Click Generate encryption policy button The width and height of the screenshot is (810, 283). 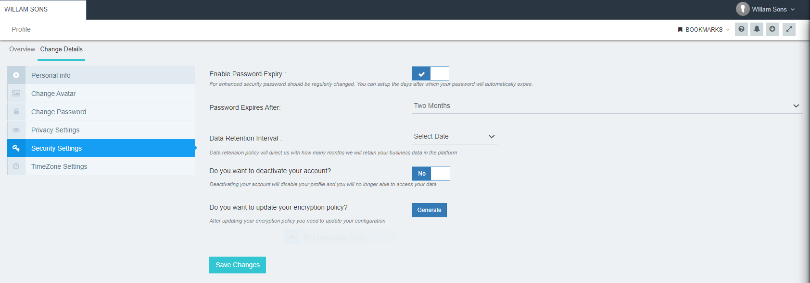click(x=429, y=210)
